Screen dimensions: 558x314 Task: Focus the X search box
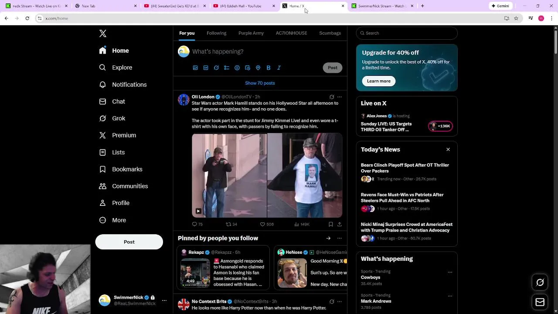click(407, 33)
